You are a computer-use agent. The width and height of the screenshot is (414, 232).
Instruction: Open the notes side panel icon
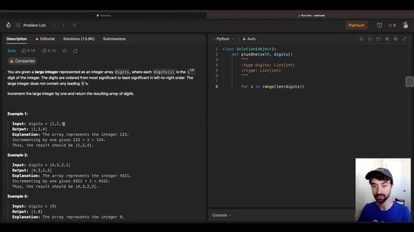tap(409, 82)
